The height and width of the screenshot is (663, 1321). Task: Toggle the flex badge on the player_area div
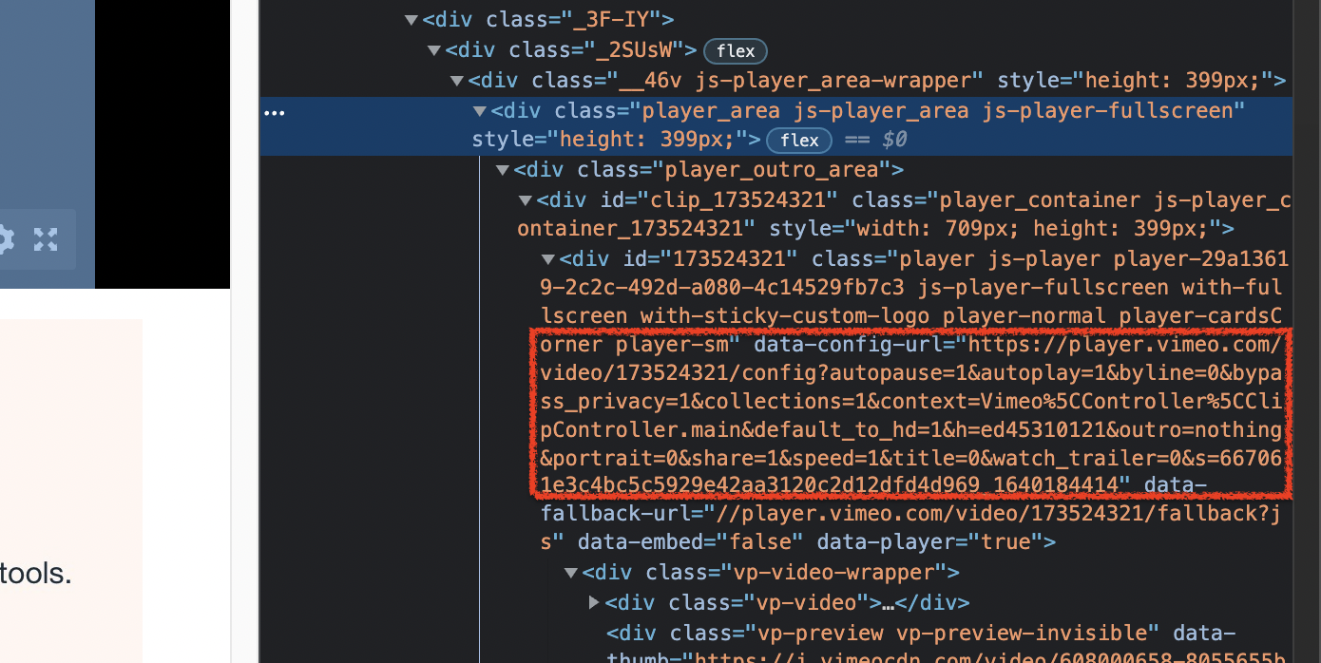tap(799, 141)
